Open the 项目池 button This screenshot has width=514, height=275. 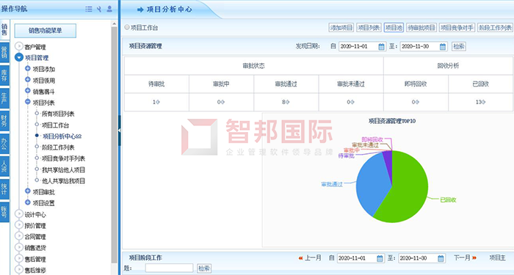click(x=394, y=28)
